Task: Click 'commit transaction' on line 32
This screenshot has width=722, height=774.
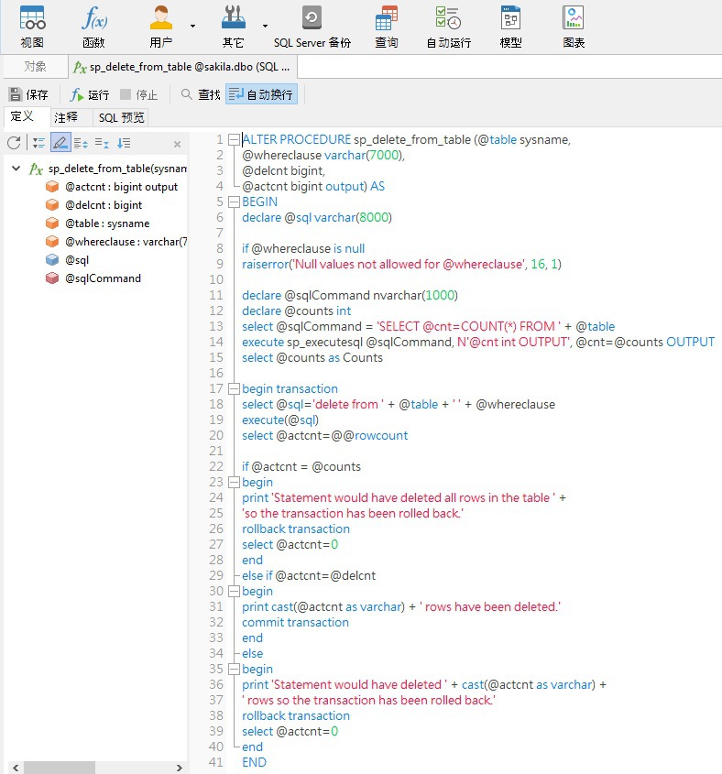Action: [x=295, y=623]
